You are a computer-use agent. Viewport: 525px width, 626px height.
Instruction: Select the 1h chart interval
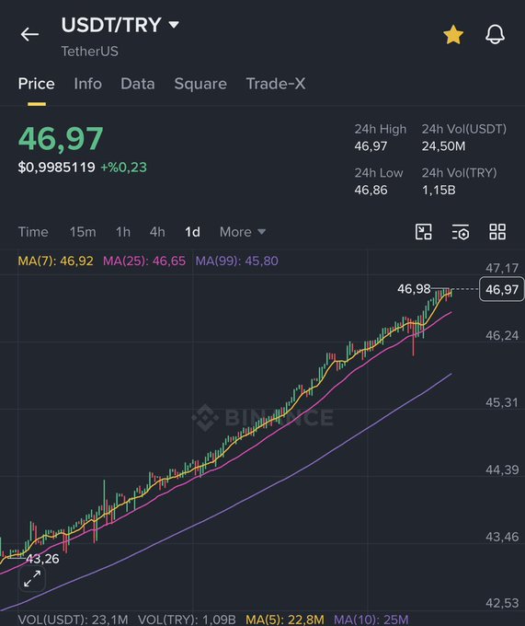[x=123, y=232]
